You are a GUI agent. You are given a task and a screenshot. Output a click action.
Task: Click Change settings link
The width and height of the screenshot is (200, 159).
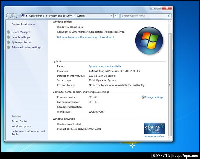154,97
